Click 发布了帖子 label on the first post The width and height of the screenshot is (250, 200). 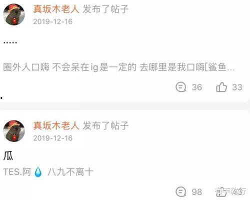pyautogui.click(x=105, y=9)
